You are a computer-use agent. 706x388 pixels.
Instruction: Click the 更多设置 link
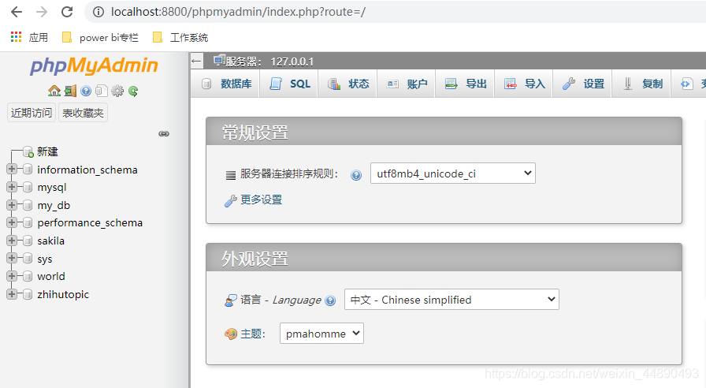pyautogui.click(x=261, y=200)
